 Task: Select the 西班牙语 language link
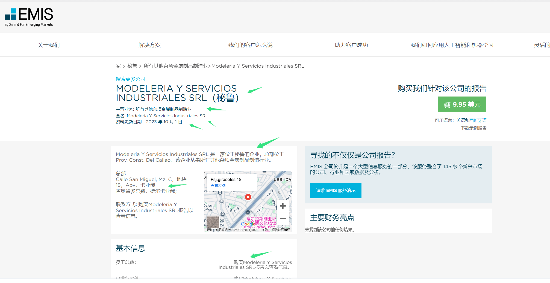478,120
